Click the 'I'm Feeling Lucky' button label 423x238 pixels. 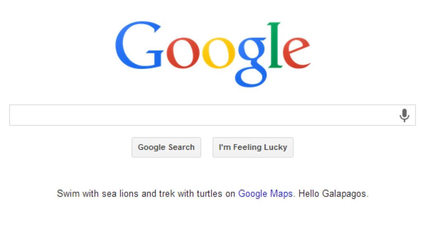253,147
